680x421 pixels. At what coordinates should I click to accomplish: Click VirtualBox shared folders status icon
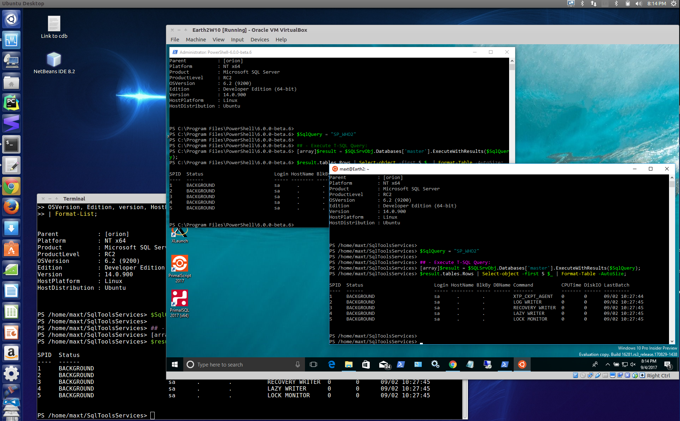click(x=605, y=376)
